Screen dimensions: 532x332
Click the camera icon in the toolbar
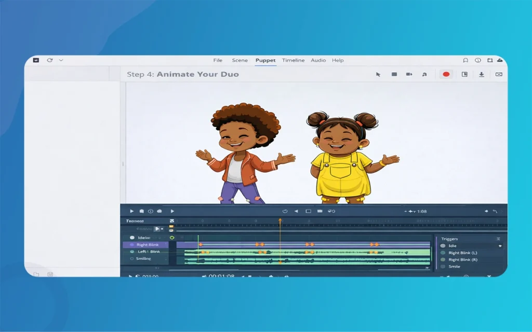click(409, 75)
